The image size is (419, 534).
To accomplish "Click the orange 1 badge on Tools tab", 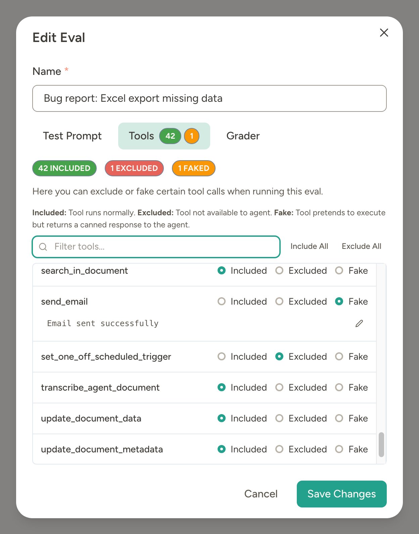I will [192, 136].
